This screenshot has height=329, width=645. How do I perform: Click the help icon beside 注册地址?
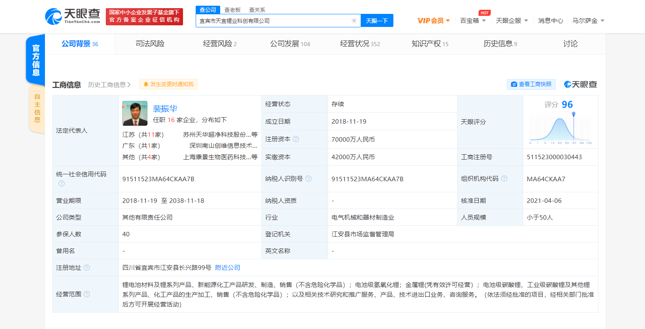pos(87,267)
